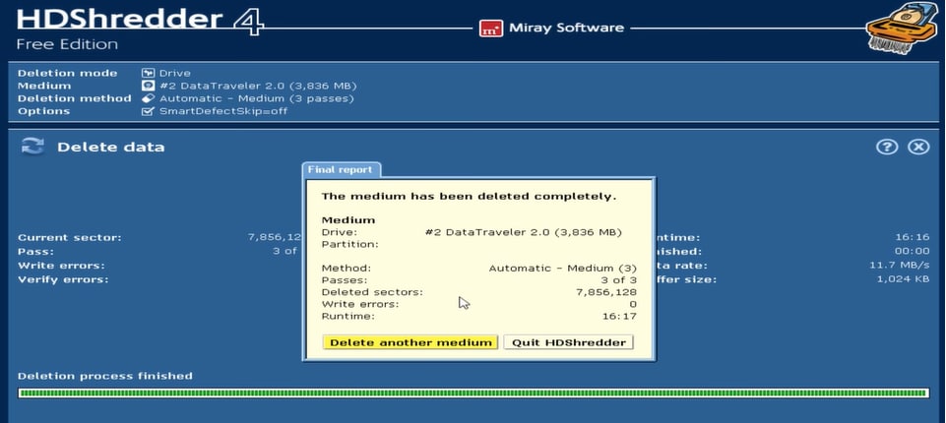Image resolution: width=946 pixels, height=423 pixels.
Task: Click the HDShredder 4 title text
Action: (x=140, y=20)
